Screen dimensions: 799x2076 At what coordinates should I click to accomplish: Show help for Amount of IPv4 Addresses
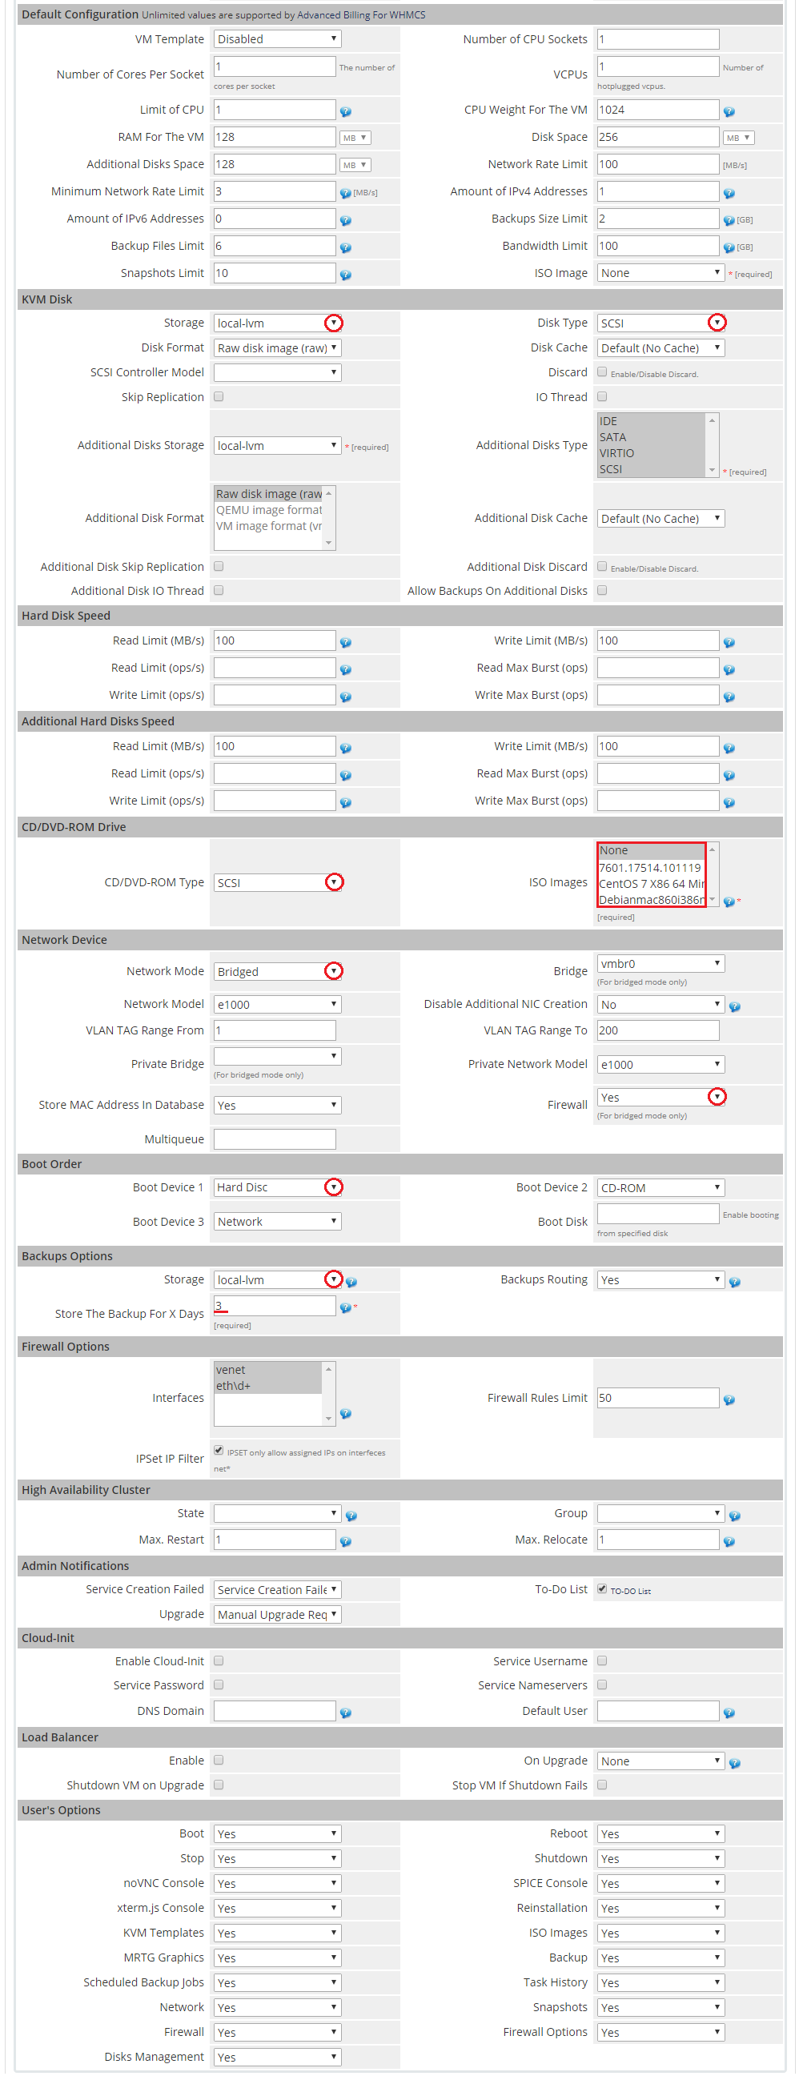click(x=729, y=193)
